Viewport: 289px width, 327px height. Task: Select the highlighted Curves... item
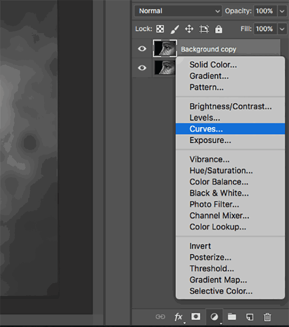(231, 129)
